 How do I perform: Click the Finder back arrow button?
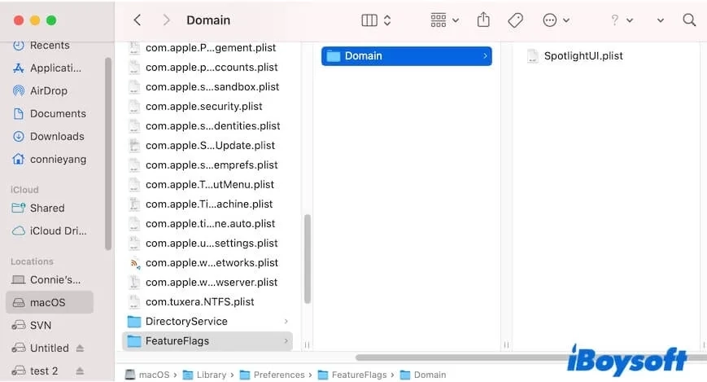pos(137,20)
